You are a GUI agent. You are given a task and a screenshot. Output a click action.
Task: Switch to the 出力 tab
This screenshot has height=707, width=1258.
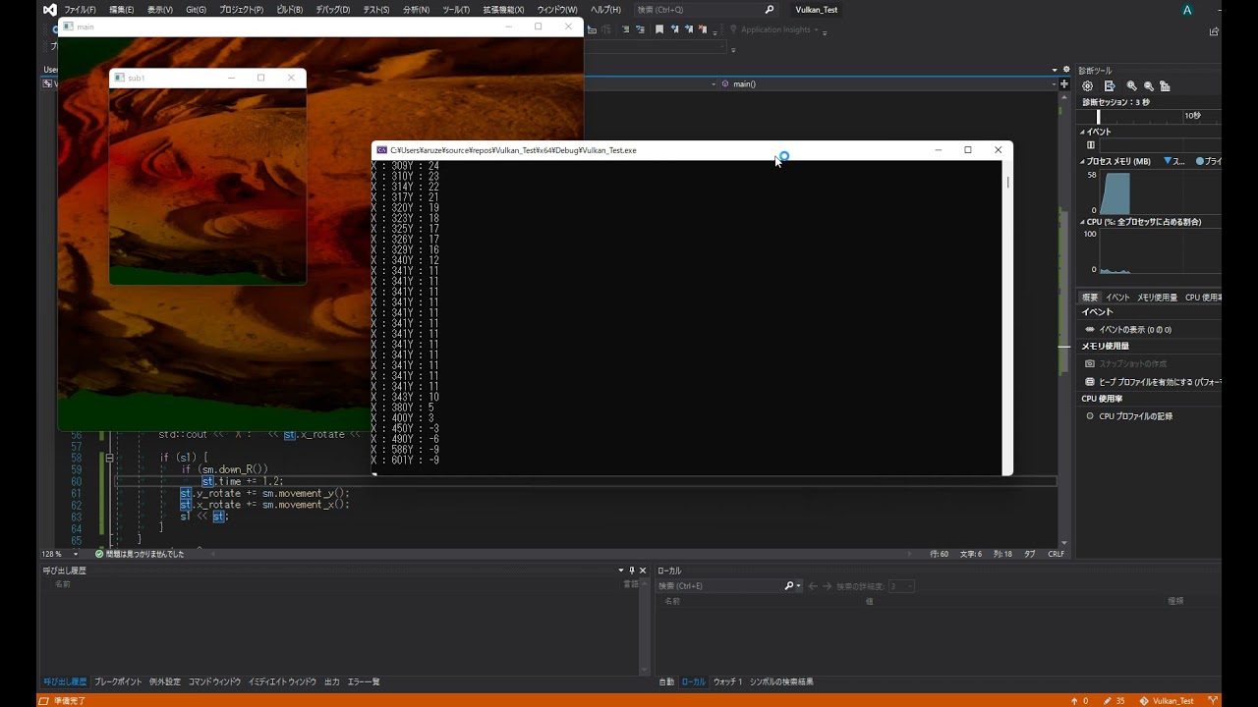click(332, 681)
